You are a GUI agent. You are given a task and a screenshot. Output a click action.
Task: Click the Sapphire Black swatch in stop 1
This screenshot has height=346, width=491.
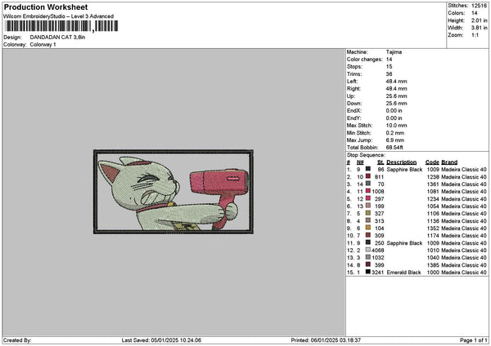coord(368,169)
